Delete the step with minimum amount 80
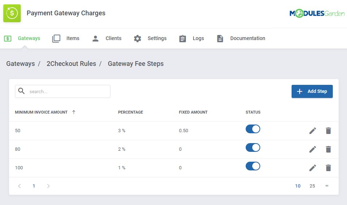Image resolution: width=347 pixels, height=205 pixels. pos(328,149)
